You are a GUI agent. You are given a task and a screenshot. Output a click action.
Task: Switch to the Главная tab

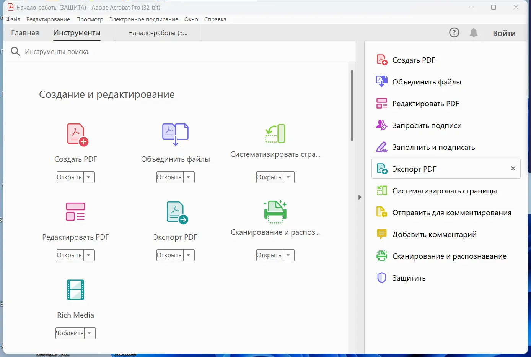click(x=25, y=32)
